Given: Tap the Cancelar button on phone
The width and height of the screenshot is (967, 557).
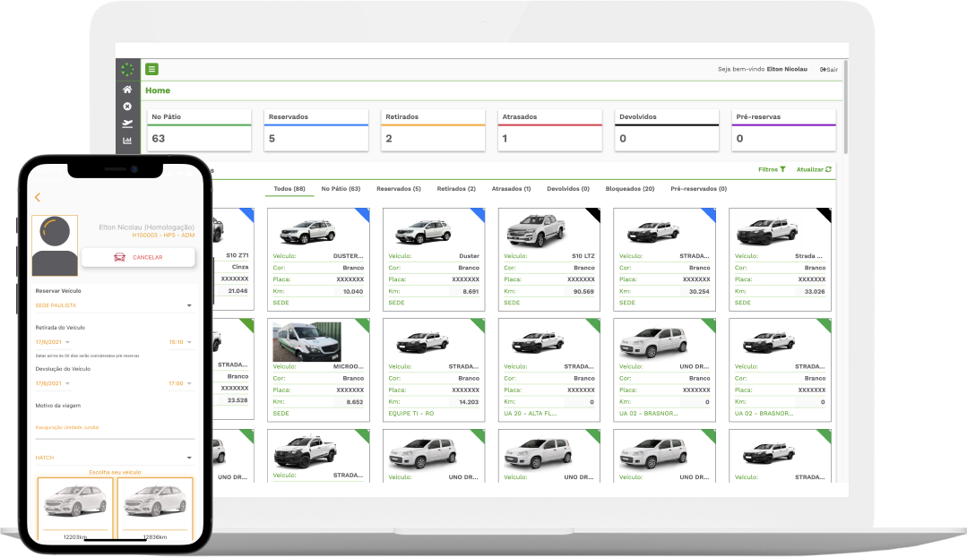Looking at the screenshot, I should point(138,257).
